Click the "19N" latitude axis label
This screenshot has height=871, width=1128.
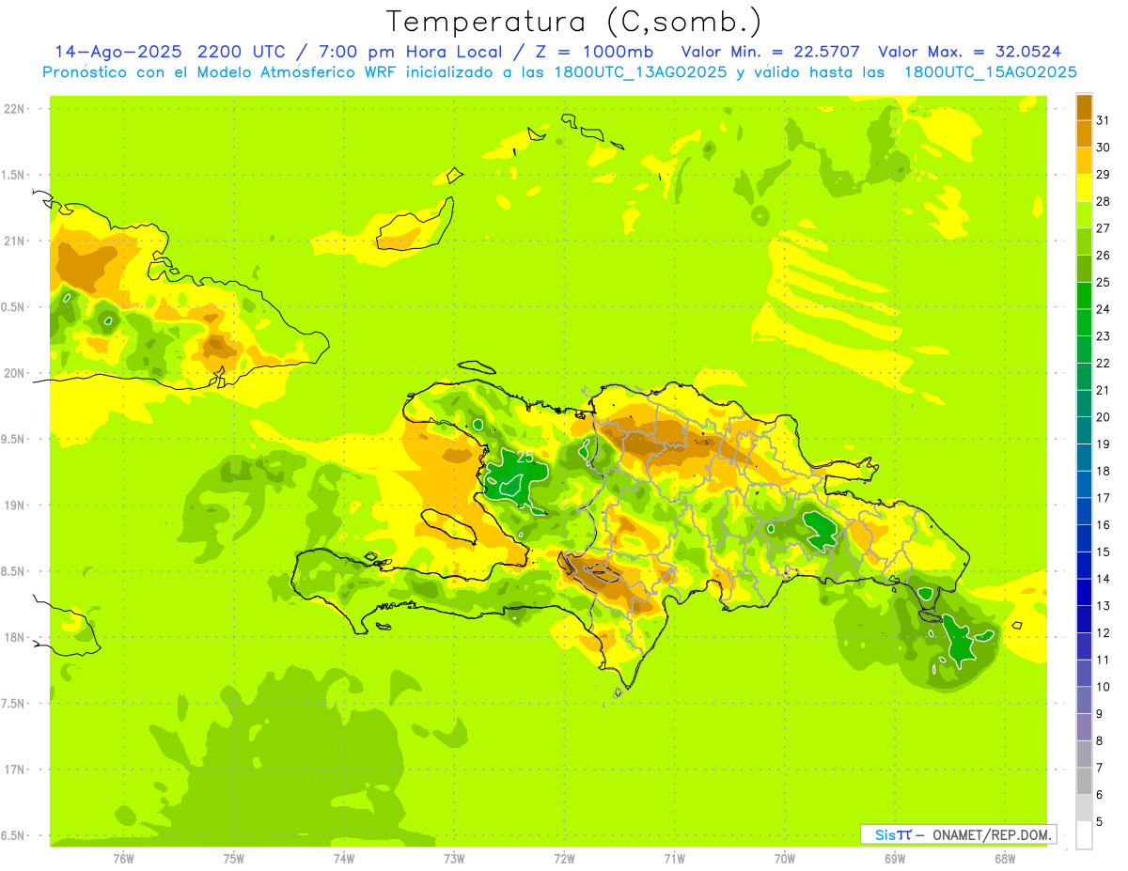click(15, 505)
